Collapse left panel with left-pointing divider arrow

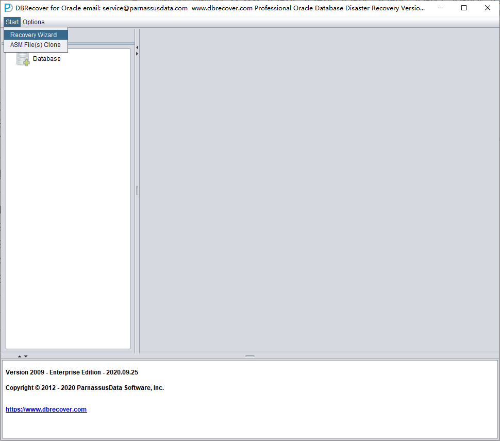137,47
